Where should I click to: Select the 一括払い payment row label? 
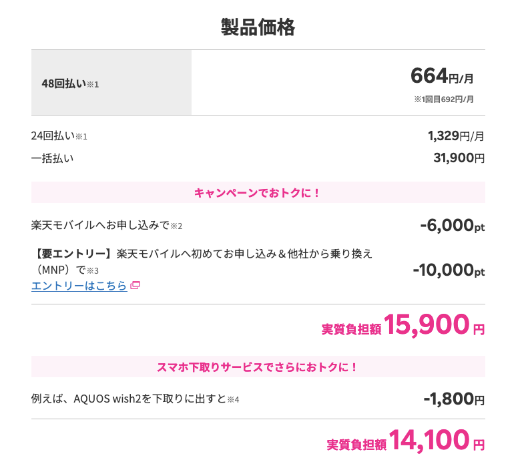[x=53, y=158]
